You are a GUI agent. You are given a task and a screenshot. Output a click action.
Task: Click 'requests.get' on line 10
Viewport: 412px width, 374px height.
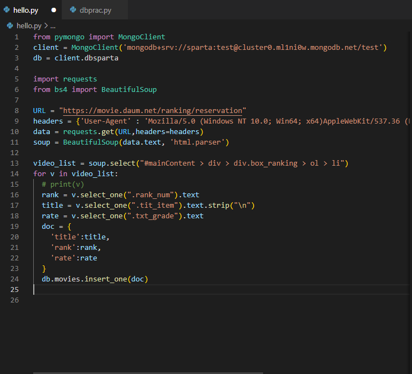[x=88, y=132]
